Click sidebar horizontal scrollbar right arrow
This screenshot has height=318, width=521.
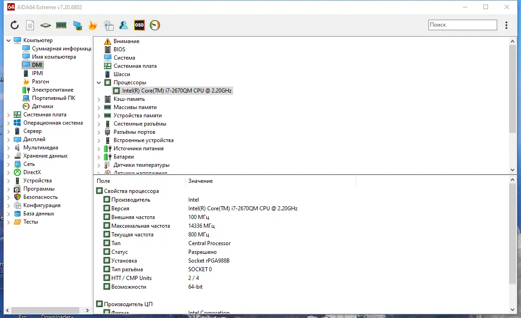click(x=88, y=310)
